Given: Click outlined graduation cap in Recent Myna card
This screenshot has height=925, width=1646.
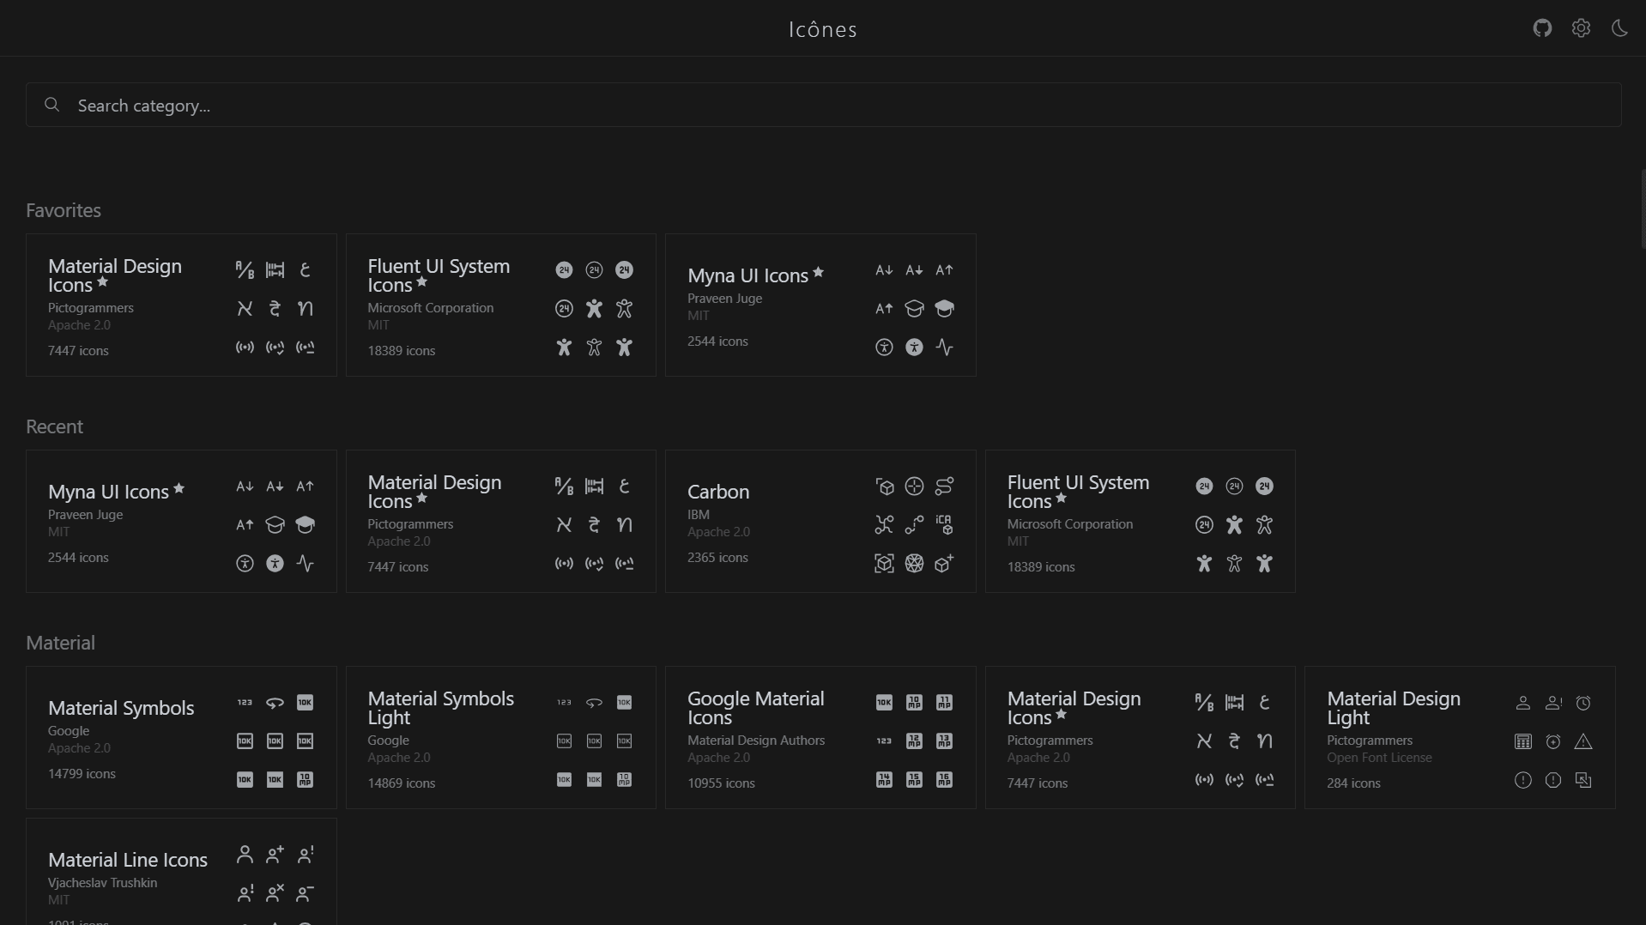Looking at the screenshot, I should pos(275,524).
